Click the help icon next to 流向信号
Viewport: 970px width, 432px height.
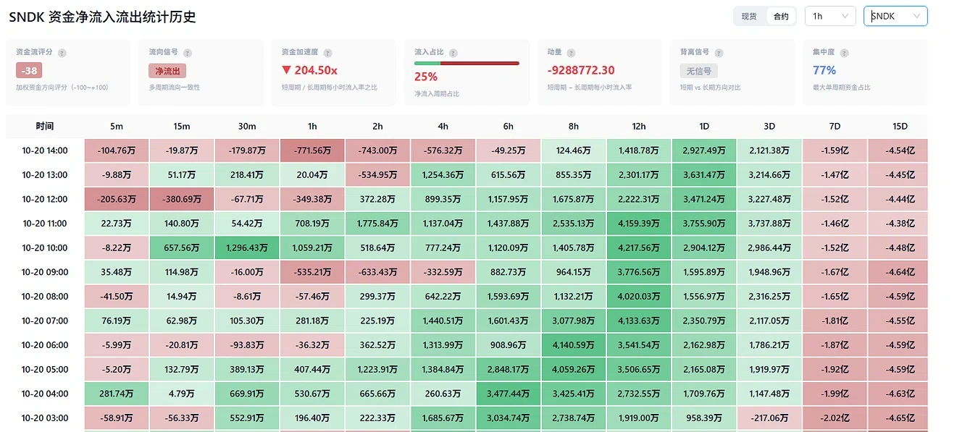[188, 53]
